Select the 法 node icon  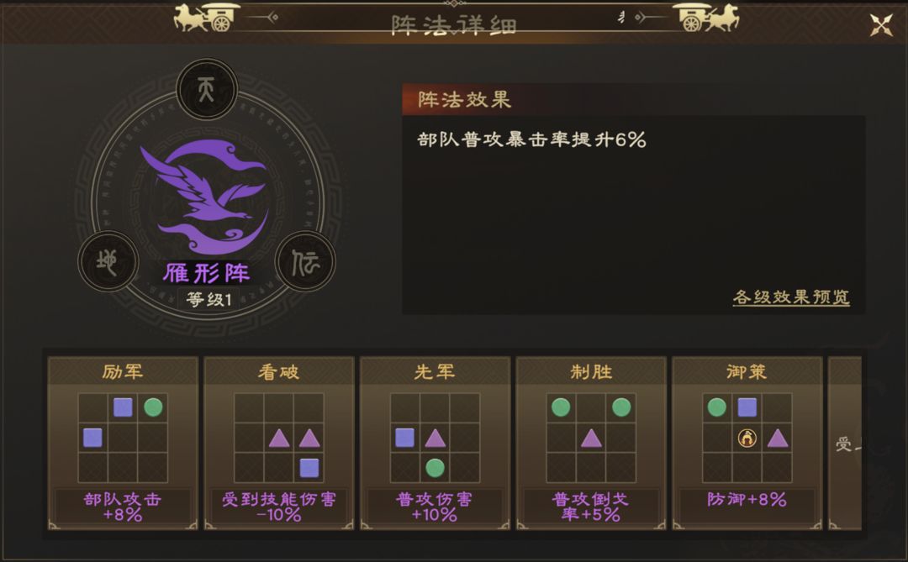click(x=305, y=261)
